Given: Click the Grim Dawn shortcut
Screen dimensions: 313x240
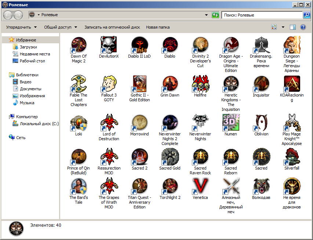Looking at the screenshot, I should (170, 84).
